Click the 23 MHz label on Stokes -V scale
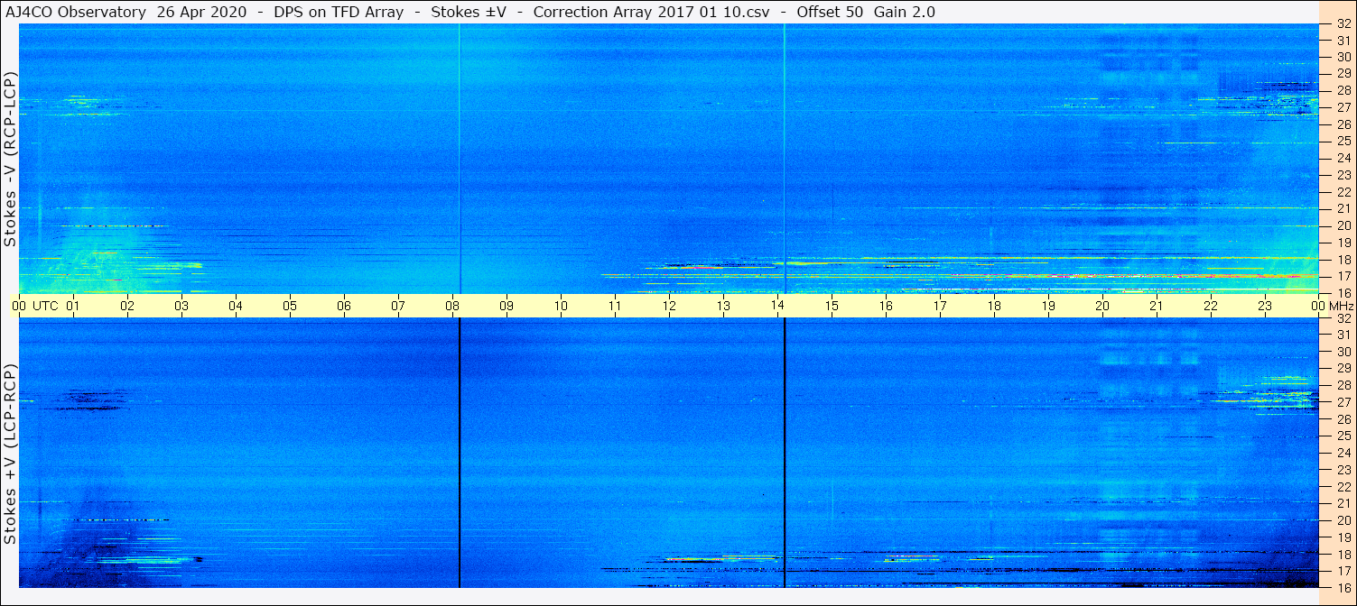This screenshot has height=606, width=1357. (1343, 175)
